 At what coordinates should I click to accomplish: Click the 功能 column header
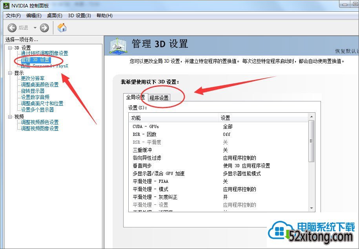click(173, 118)
